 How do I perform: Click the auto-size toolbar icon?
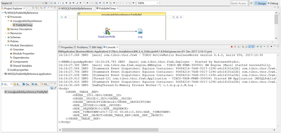pyautogui.click(x=118, y=3)
